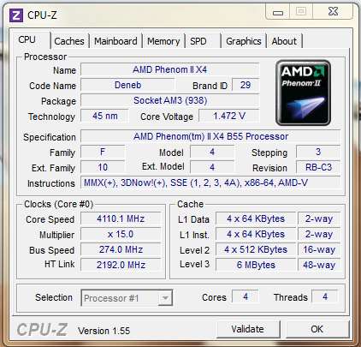
Task: Click the CPU-Z purple Z title icon
Action: click(16, 15)
